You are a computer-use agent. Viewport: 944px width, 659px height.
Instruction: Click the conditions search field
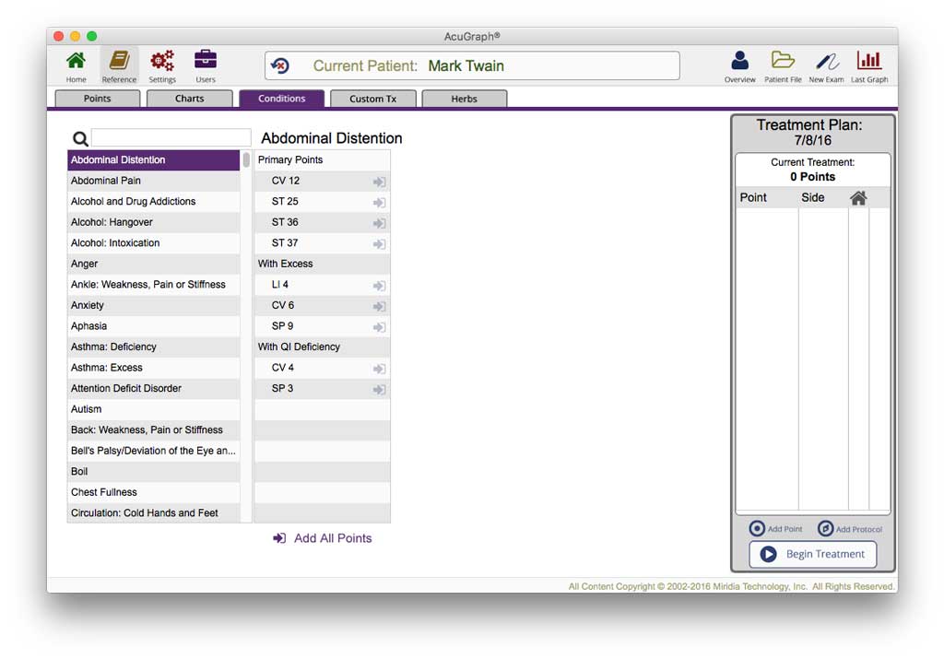171,138
